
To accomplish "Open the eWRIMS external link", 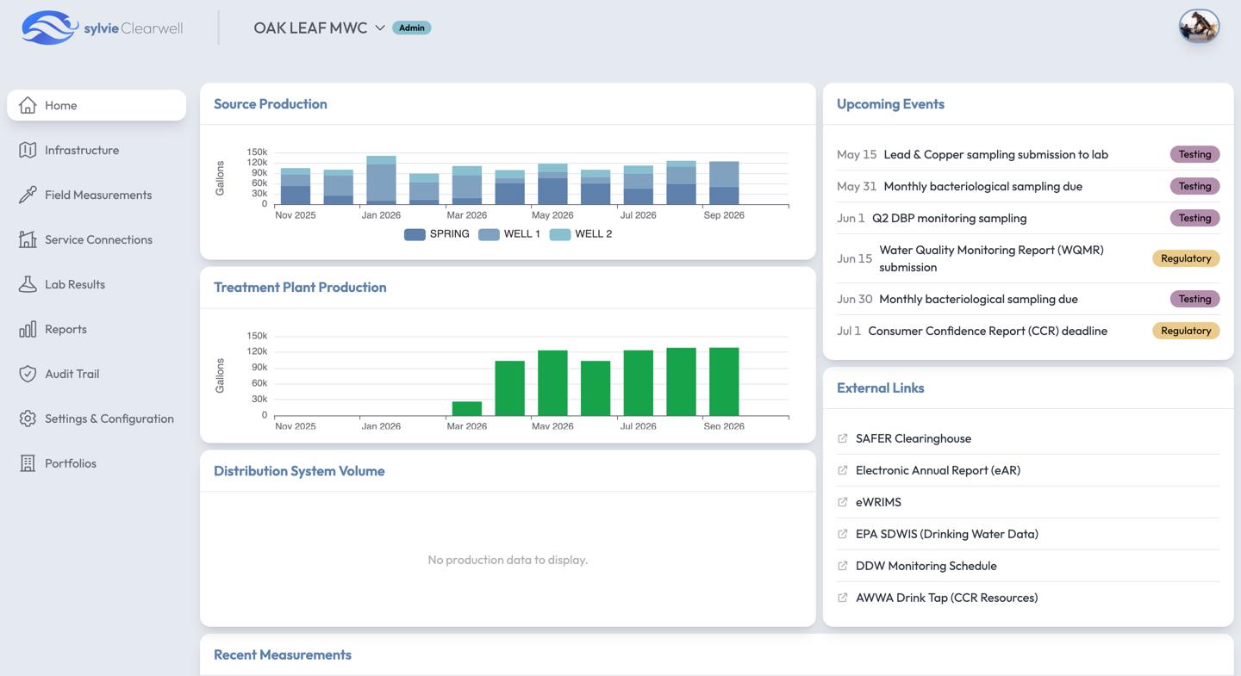I will pyautogui.click(x=878, y=502).
